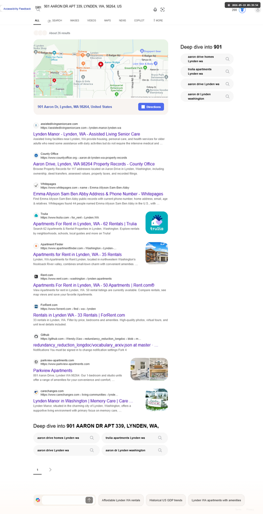The width and height of the screenshot is (263, 514).
Task: Click the Apartment Finder house thumbnail
Action: [x=157, y=253]
